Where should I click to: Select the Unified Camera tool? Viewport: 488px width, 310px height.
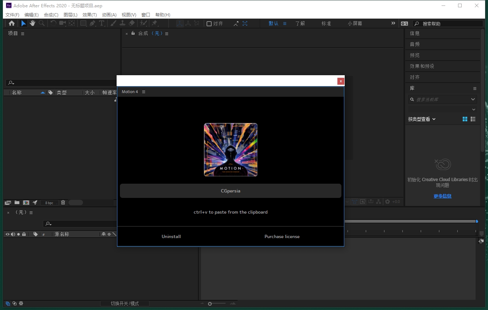pos(63,23)
